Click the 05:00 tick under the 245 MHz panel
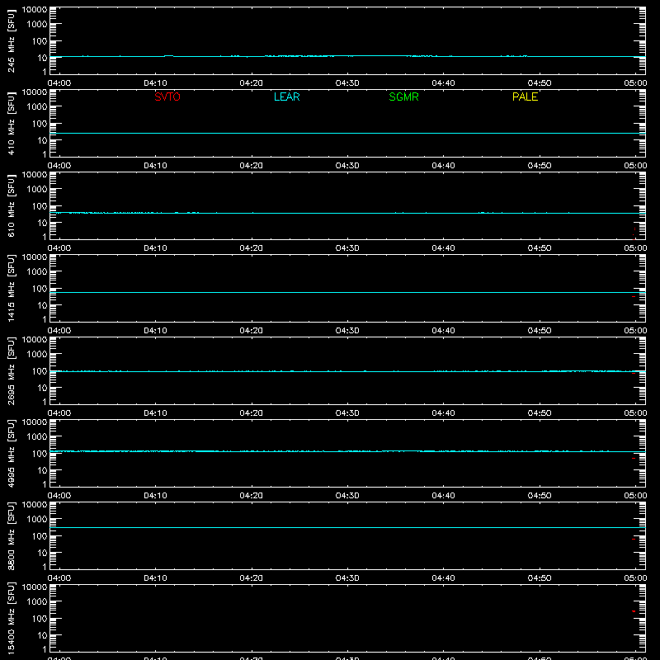The height and width of the screenshot is (660, 660). click(x=635, y=83)
